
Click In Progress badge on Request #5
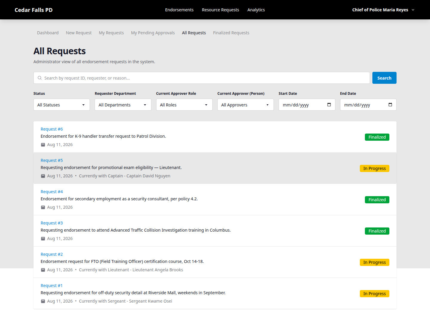pyautogui.click(x=374, y=168)
